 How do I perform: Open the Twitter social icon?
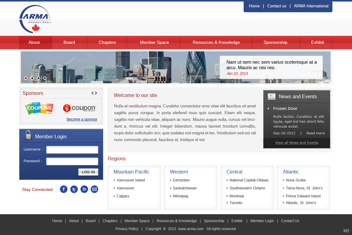(74, 189)
